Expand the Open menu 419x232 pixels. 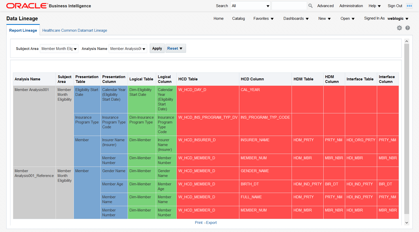(347, 19)
